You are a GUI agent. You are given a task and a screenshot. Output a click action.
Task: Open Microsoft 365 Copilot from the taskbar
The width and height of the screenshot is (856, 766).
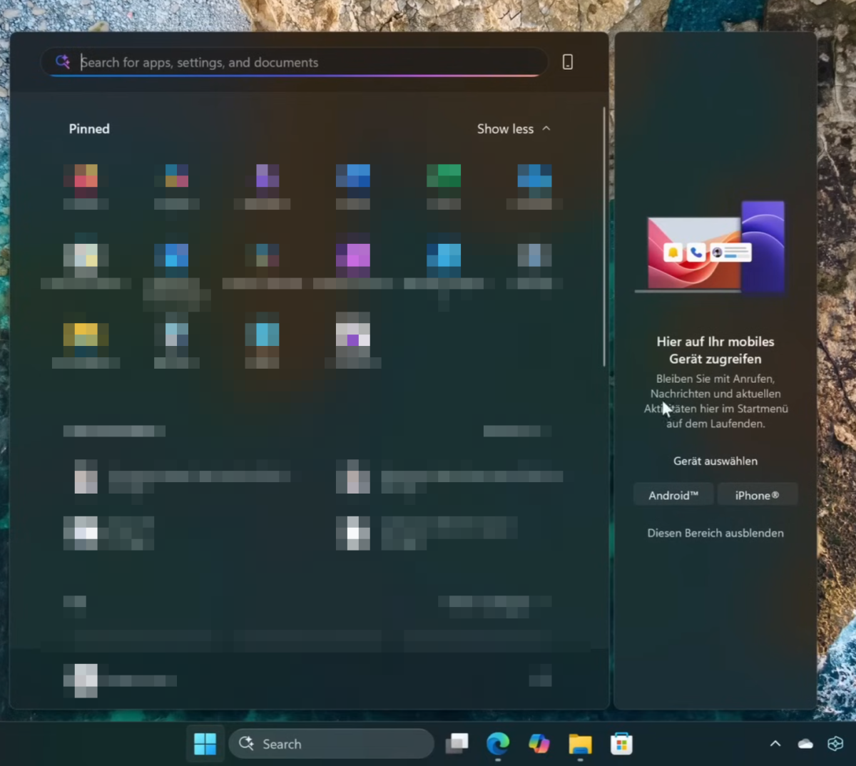[539, 744]
